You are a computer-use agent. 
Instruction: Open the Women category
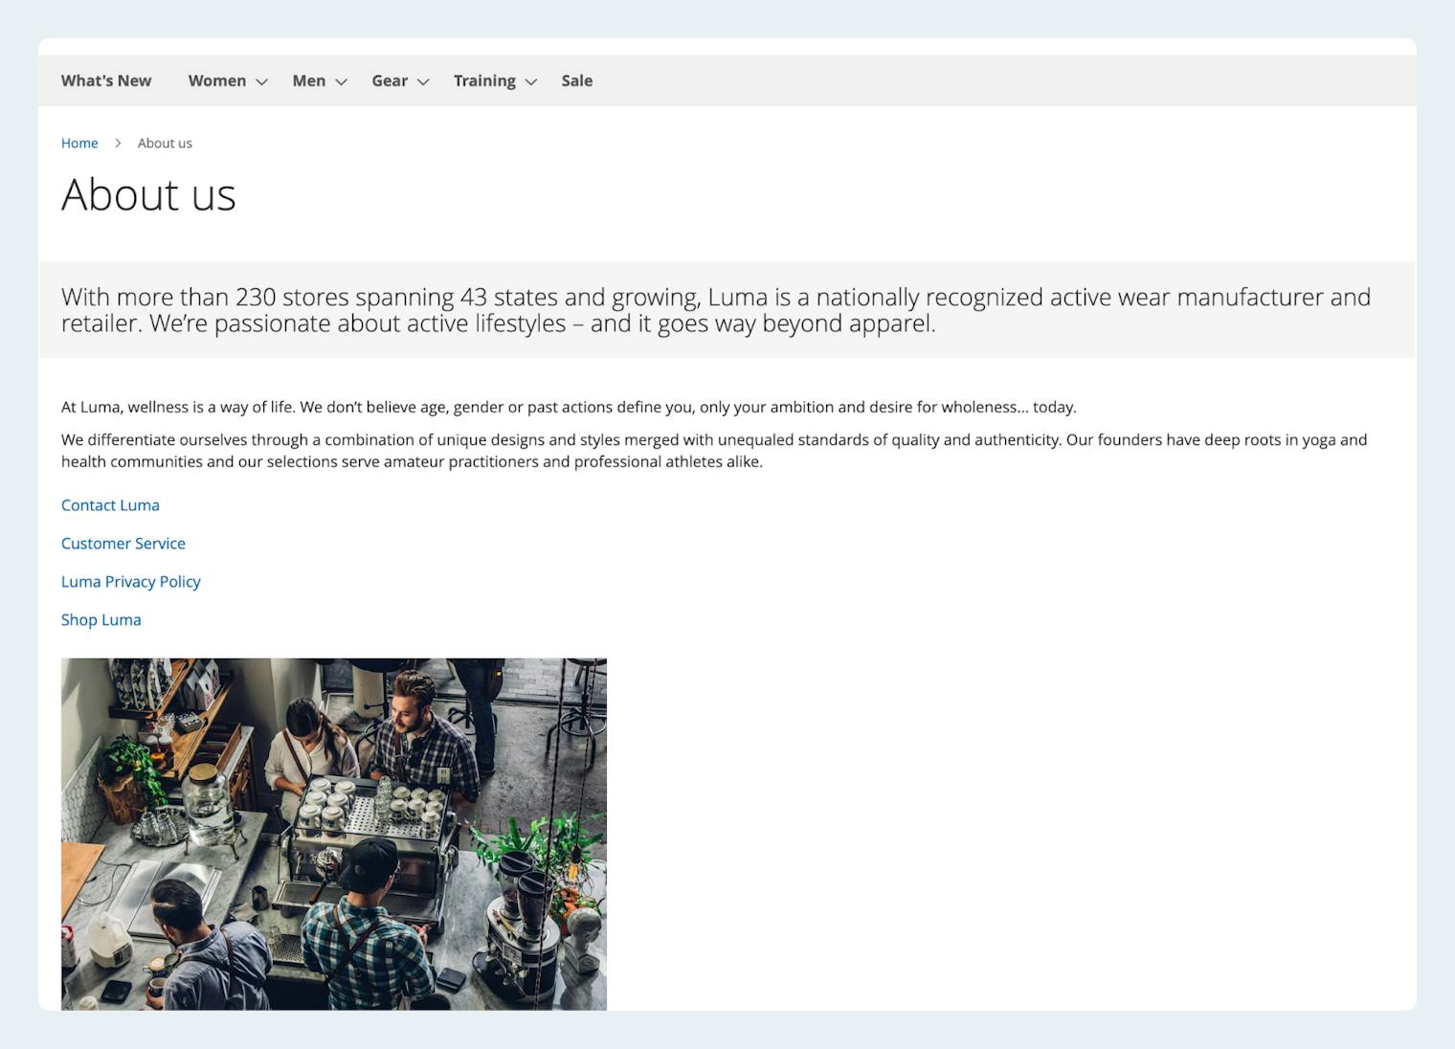coord(217,80)
